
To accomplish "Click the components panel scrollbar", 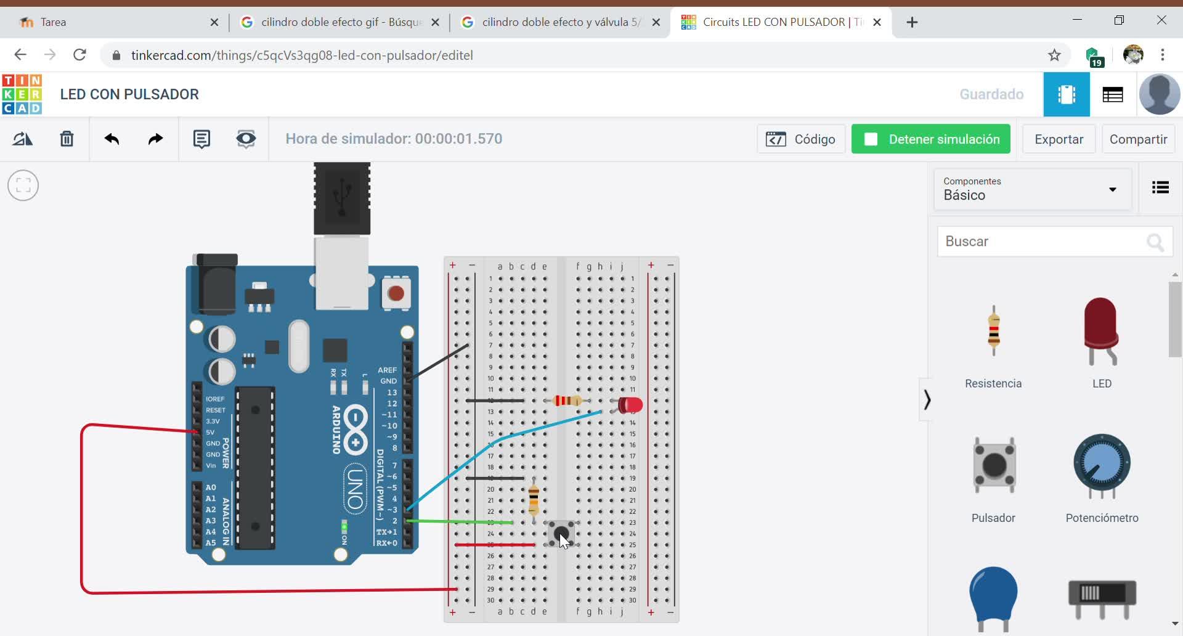I will [1174, 320].
